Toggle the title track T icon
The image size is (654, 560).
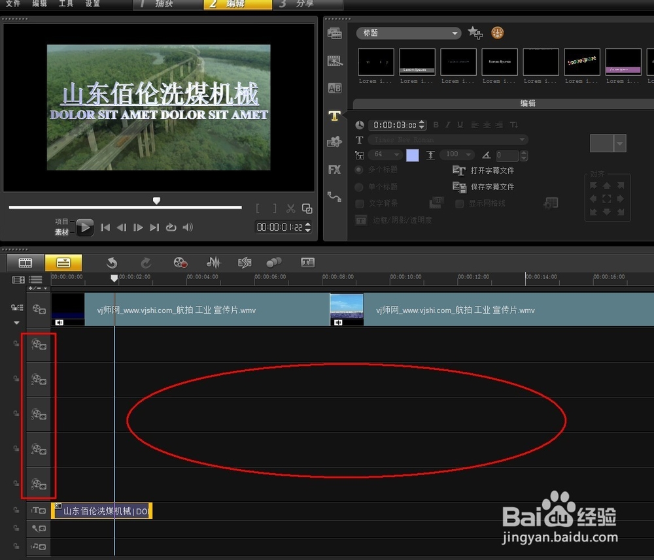(39, 510)
